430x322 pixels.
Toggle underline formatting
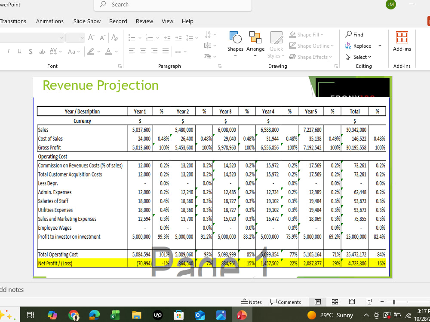[19, 51]
